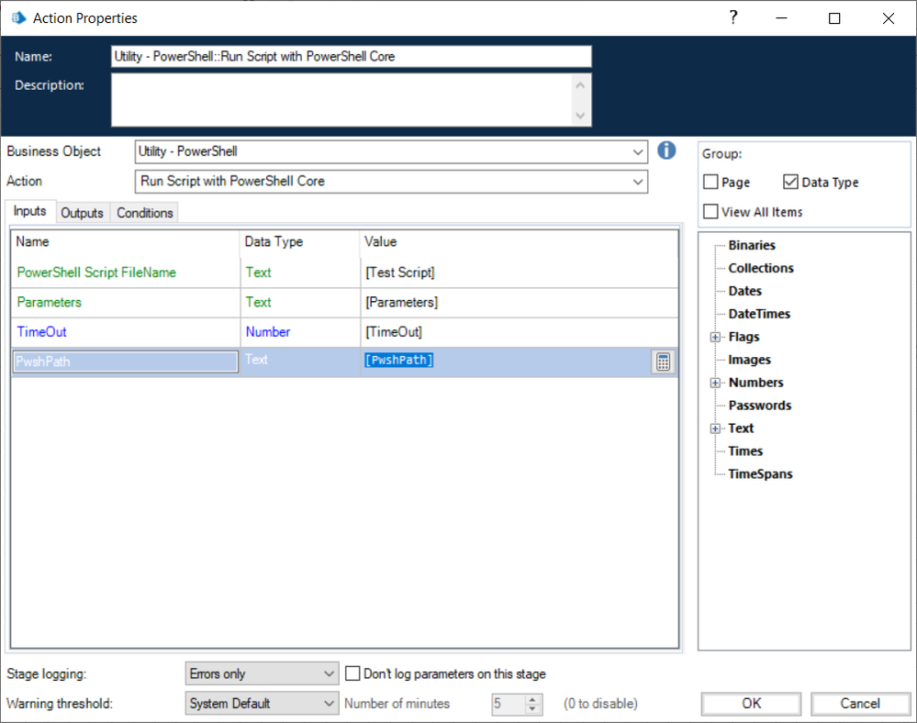Screen dimensions: 917x723
Task: Enable the Page group checkbox
Action: point(711,183)
